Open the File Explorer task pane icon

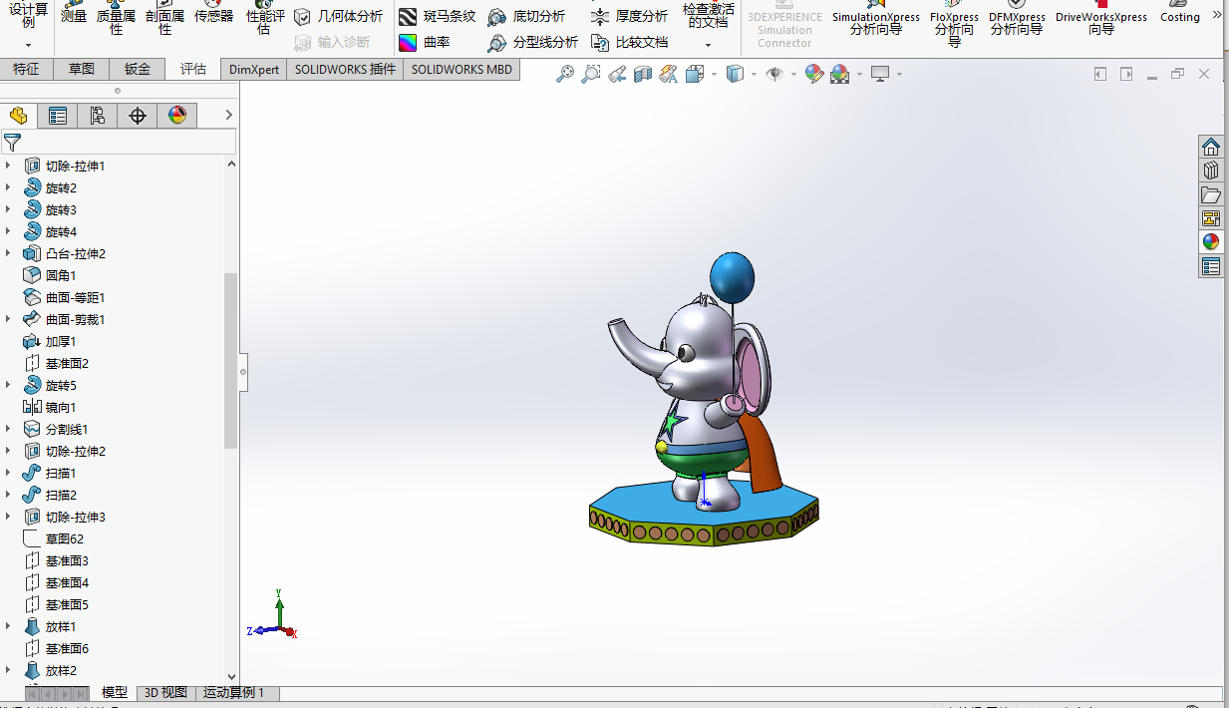click(1211, 194)
